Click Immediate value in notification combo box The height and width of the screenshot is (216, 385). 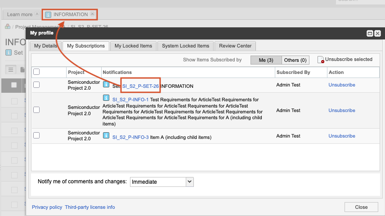pyautogui.click(x=158, y=182)
